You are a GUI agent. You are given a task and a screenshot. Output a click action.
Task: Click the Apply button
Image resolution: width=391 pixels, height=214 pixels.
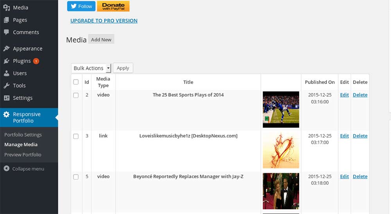point(123,68)
